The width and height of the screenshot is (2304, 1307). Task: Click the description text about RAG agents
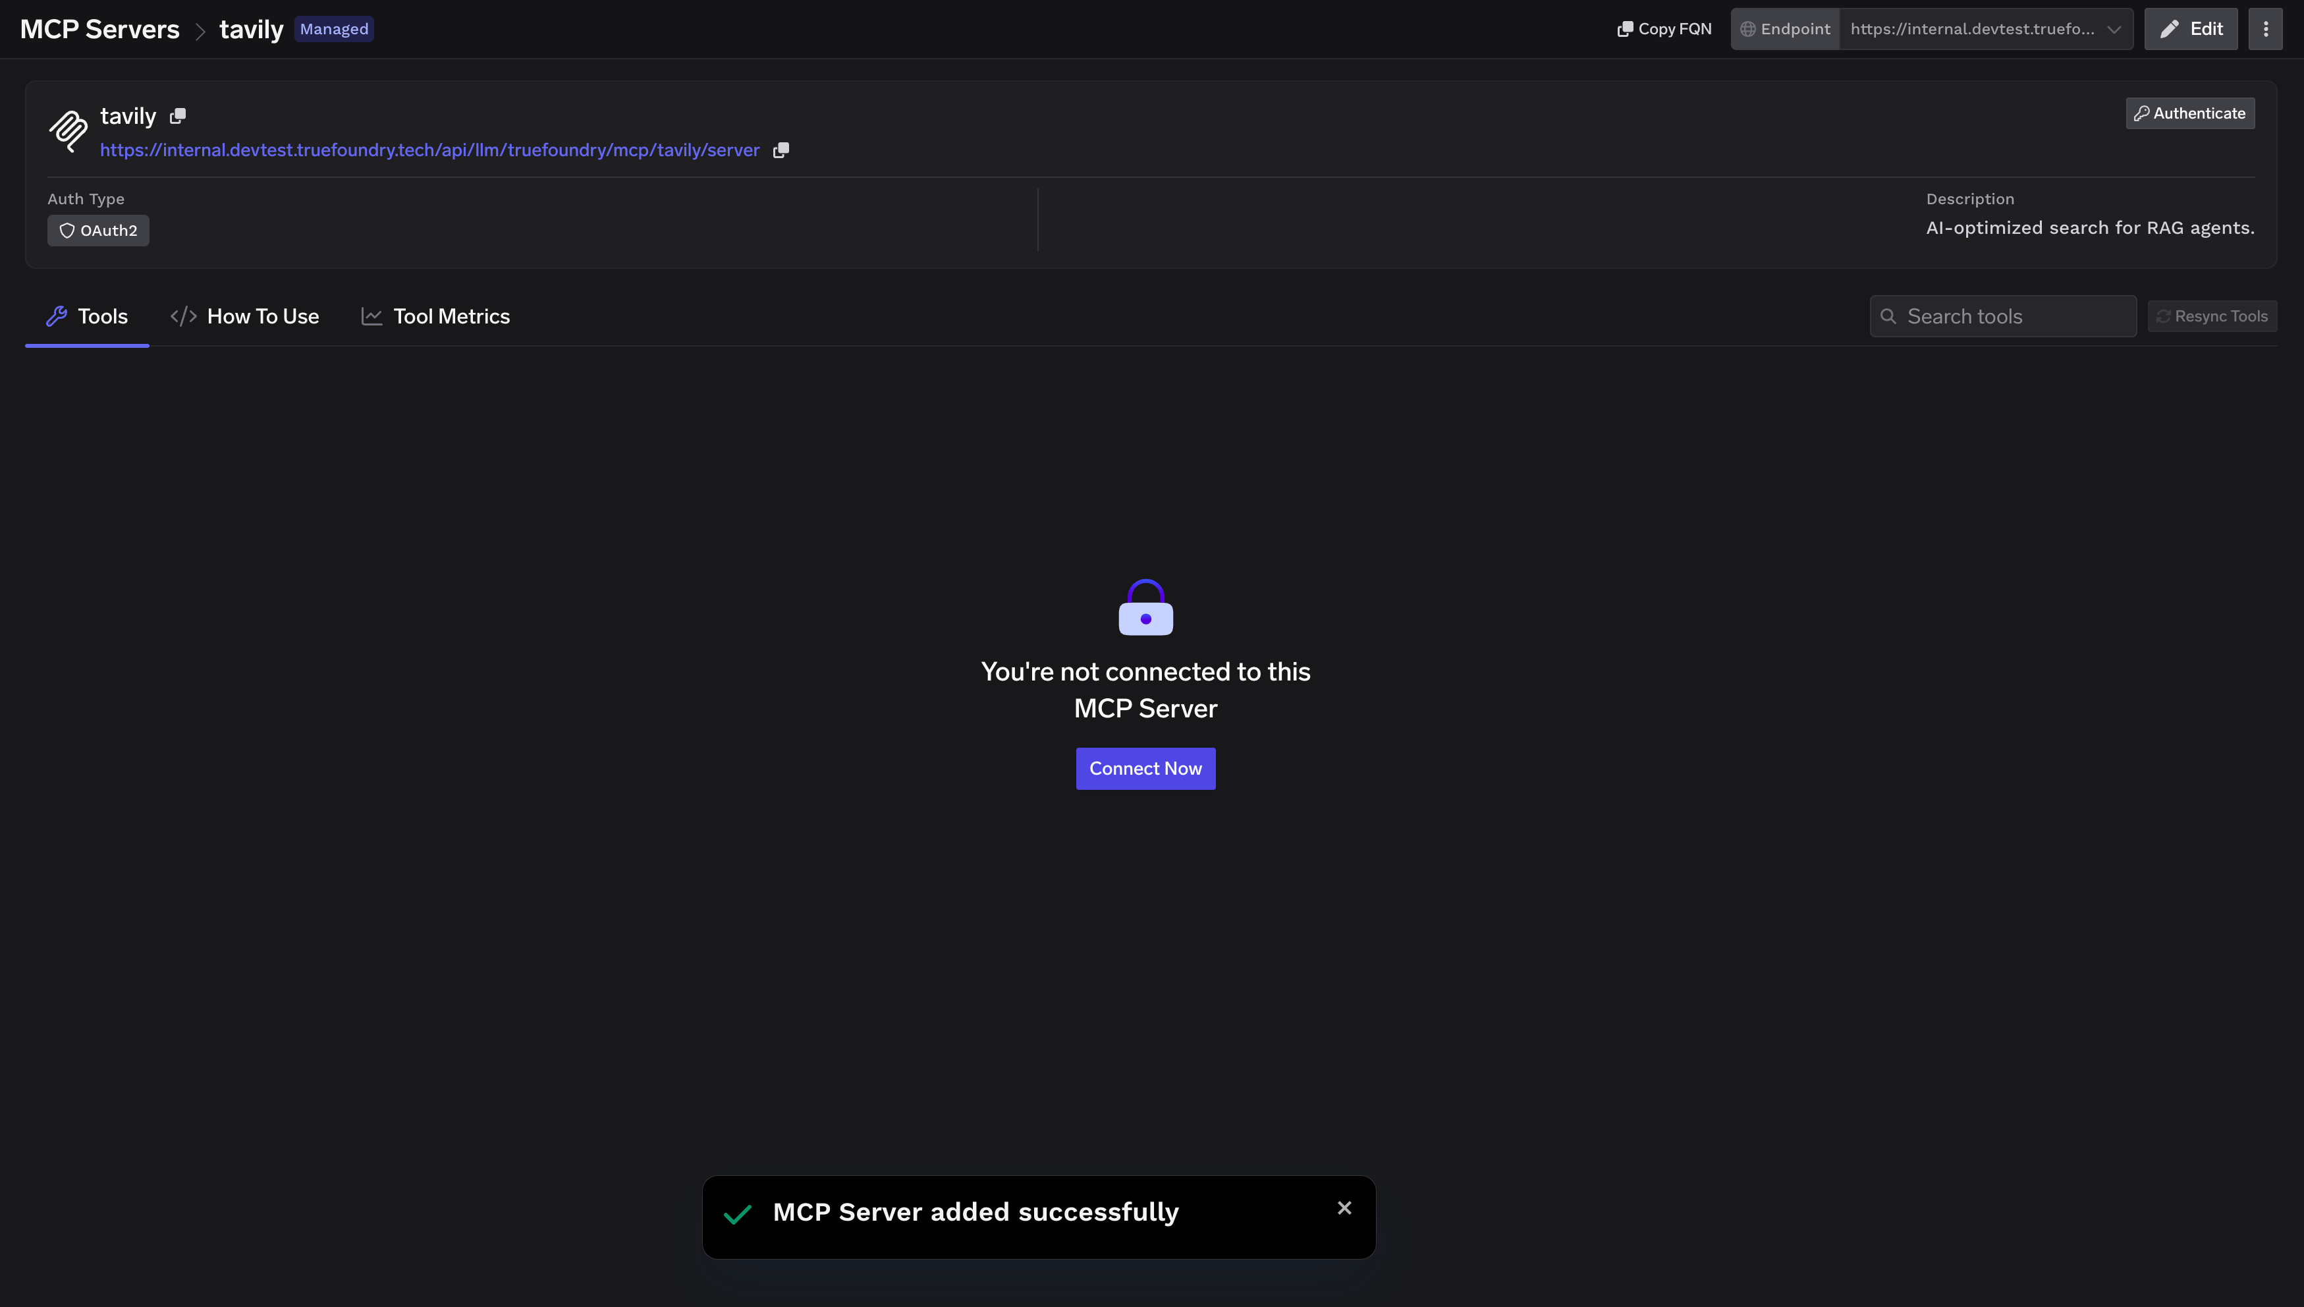click(2089, 228)
